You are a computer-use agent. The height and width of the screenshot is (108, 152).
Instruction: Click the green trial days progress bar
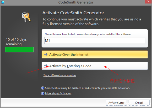click(19, 50)
